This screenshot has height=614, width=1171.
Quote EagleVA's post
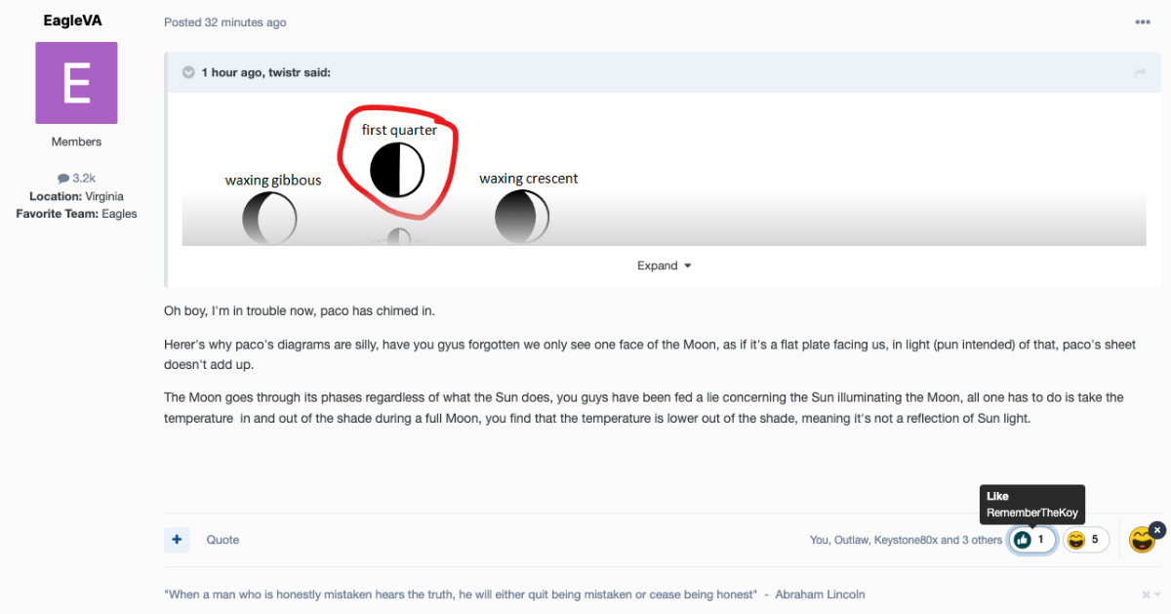(222, 540)
